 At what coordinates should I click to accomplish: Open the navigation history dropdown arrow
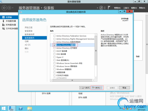[x=13, y=8]
